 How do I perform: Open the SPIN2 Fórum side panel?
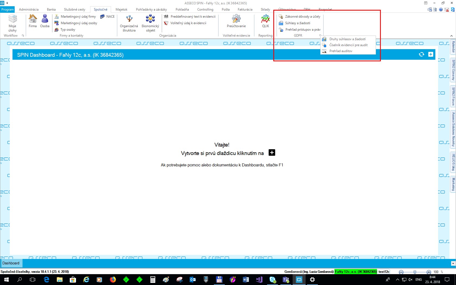453,96
